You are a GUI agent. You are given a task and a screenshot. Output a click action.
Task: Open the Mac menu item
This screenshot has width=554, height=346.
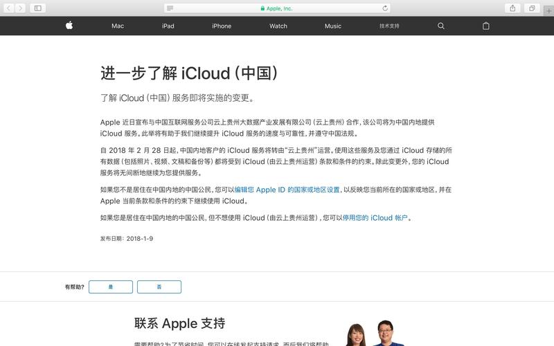pyautogui.click(x=118, y=26)
